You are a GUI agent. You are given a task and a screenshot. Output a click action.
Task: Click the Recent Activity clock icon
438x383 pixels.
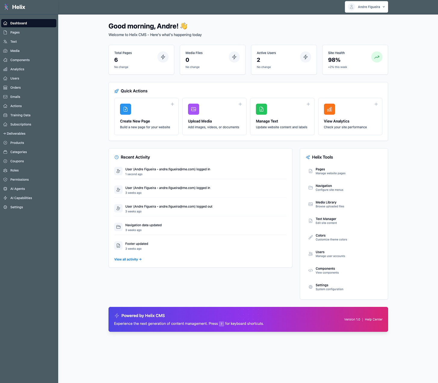[116, 157]
